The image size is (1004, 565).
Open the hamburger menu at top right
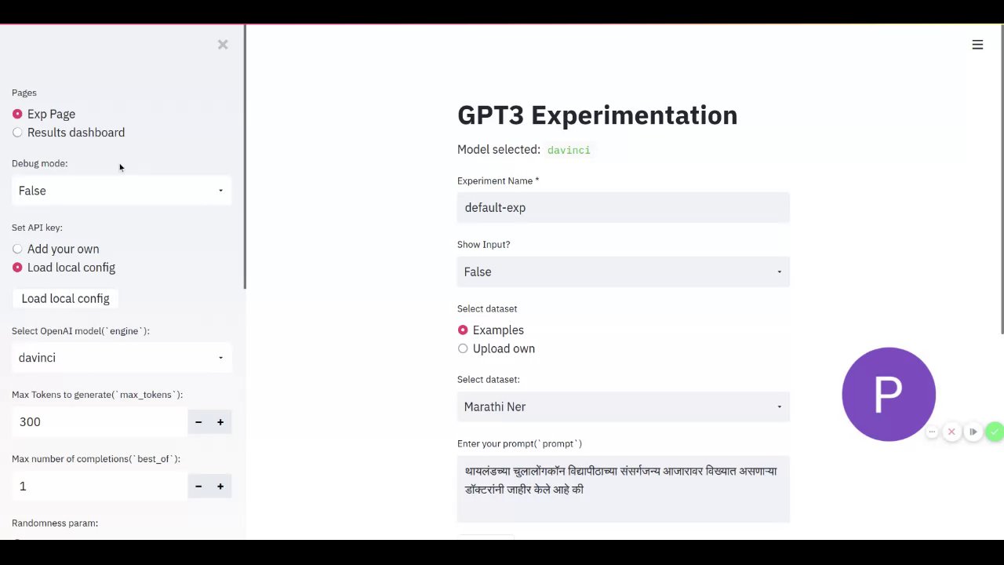click(x=977, y=45)
